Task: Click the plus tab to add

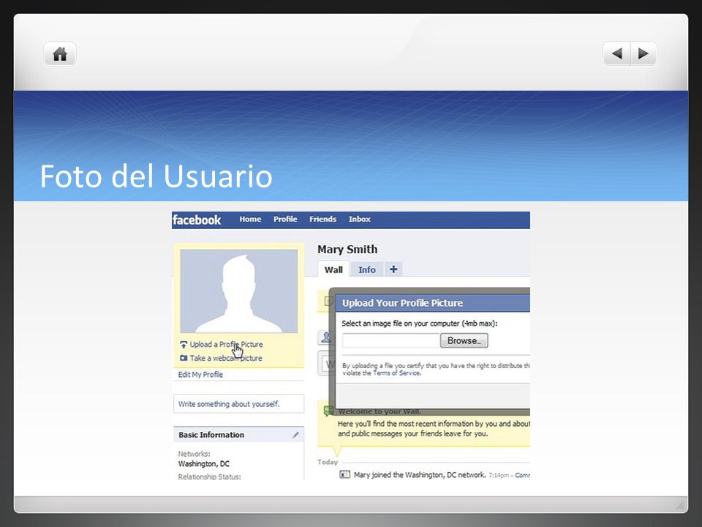Action: (393, 269)
